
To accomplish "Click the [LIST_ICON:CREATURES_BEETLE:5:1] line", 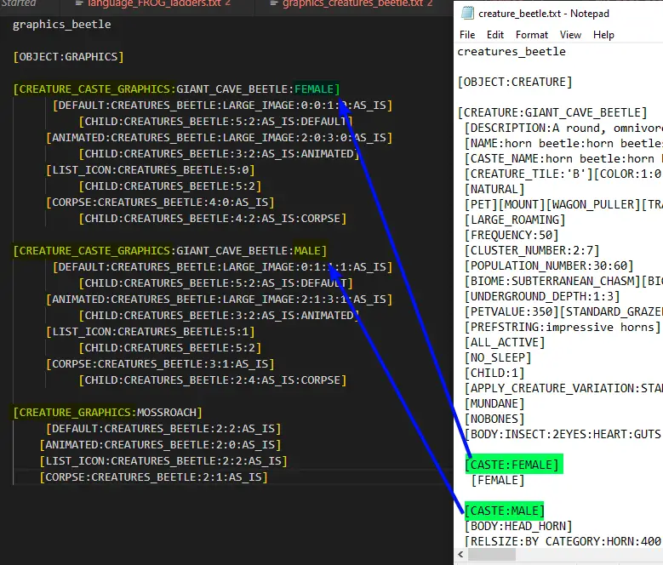I will [x=151, y=331].
